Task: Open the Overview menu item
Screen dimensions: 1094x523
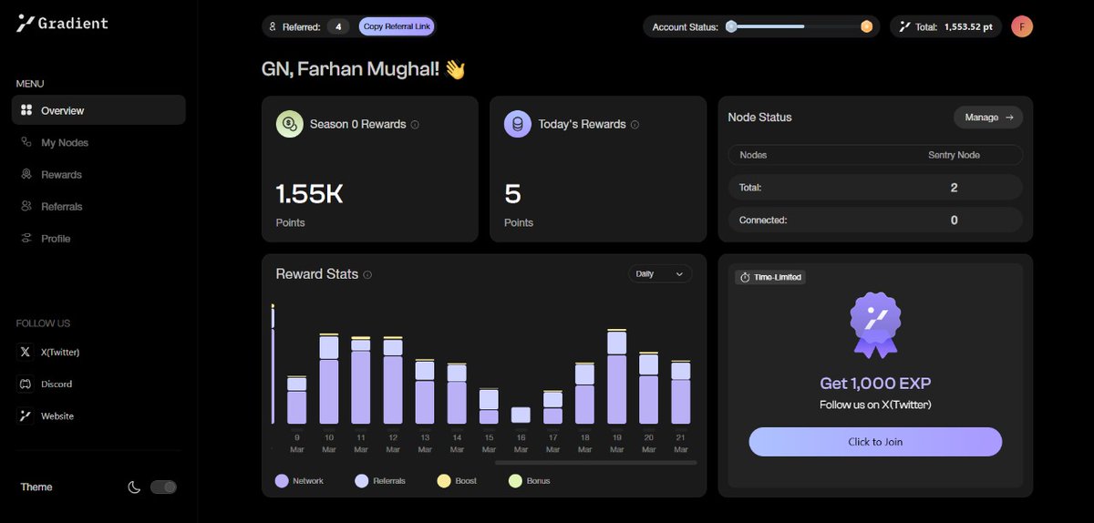Action: click(x=98, y=110)
